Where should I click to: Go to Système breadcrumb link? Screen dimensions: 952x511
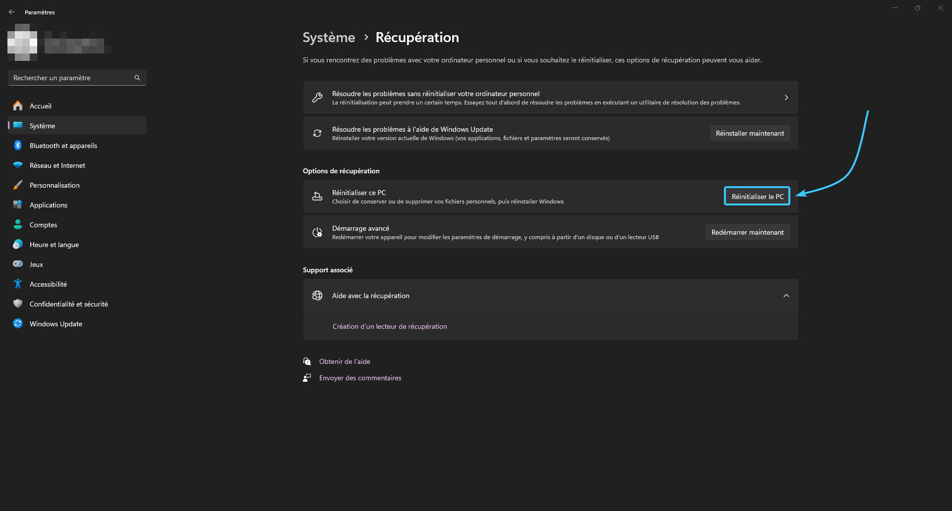coord(329,38)
